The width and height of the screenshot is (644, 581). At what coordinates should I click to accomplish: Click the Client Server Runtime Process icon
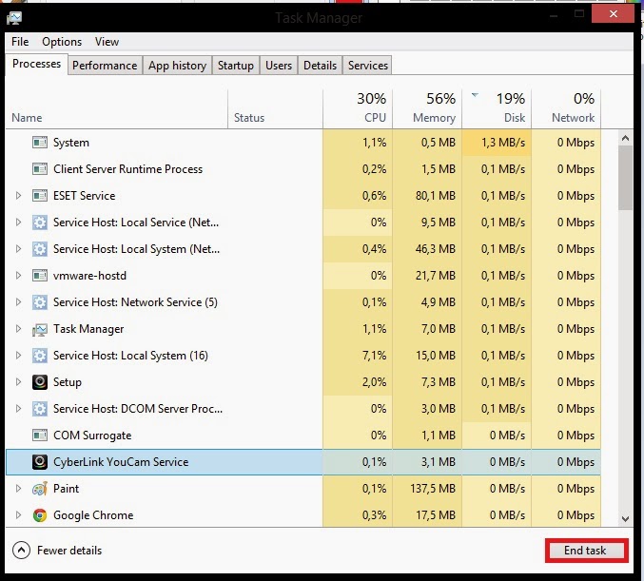coord(40,169)
